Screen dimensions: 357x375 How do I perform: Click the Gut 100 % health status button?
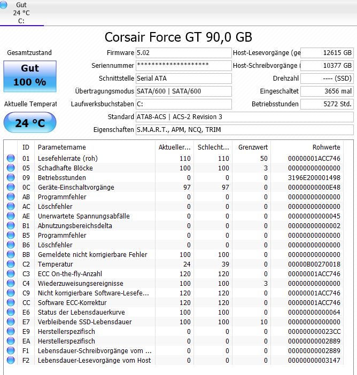(x=30, y=76)
